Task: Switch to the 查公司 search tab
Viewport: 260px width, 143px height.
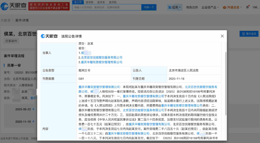Action: (78, 2)
